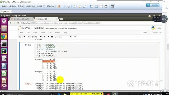Send Ctrl+Alt+Del VMware toolbar icon
Viewport: 169px width, 95px height.
68,6
